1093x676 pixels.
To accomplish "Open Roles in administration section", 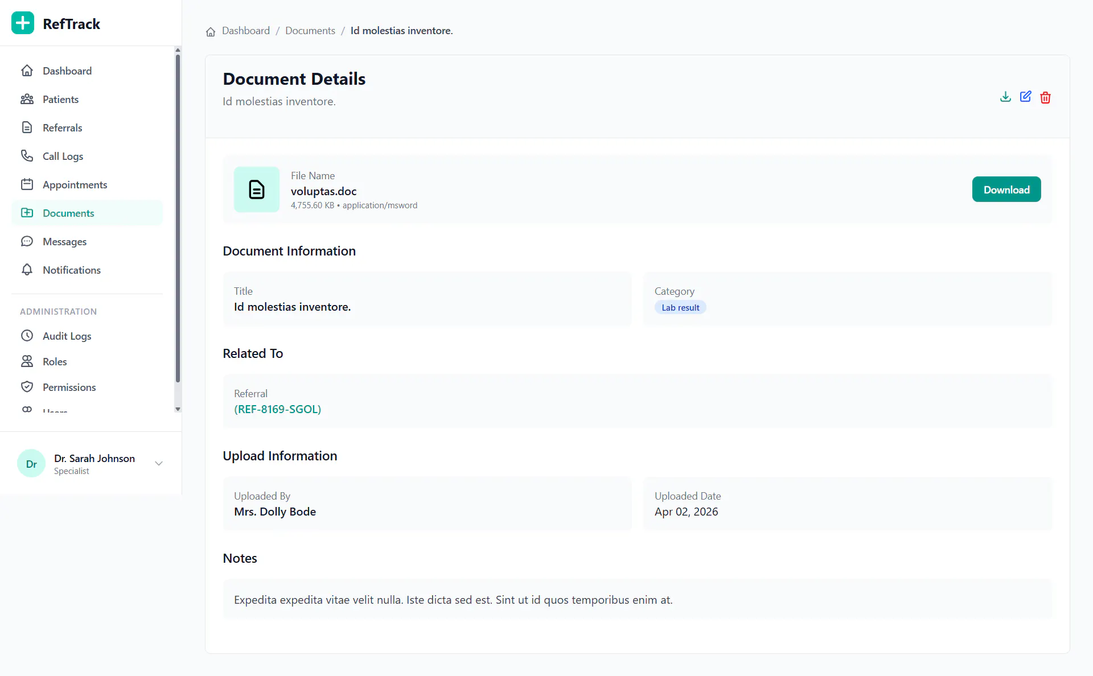I will tap(87, 361).
